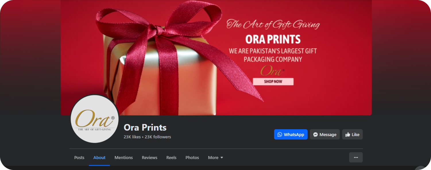
Task: Open the Posts tab
Action: point(79,157)
